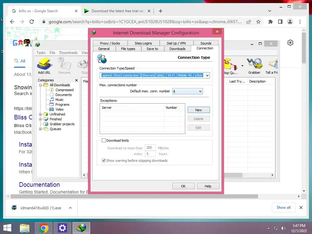Switch to the General tab
This screenshot has height=234, width=312.
[x=104, y=49]
